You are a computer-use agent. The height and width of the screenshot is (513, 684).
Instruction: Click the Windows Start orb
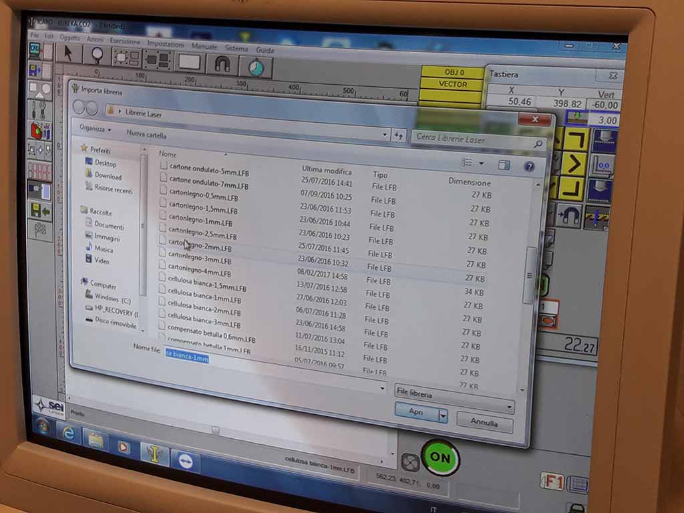[43, 425]
